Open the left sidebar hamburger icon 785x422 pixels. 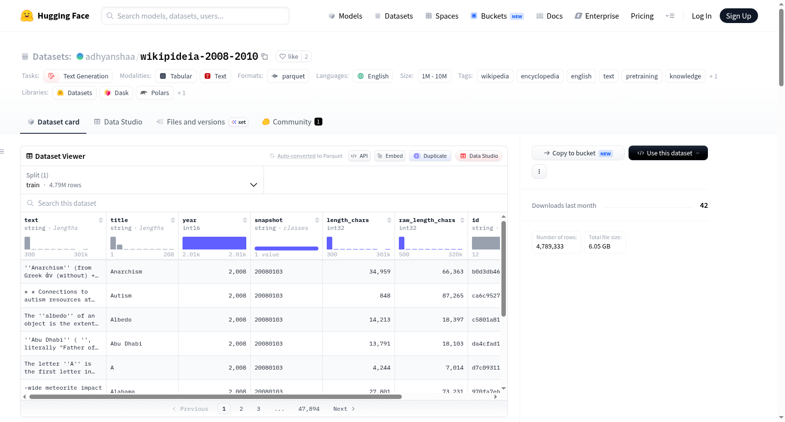pos(2,151)
